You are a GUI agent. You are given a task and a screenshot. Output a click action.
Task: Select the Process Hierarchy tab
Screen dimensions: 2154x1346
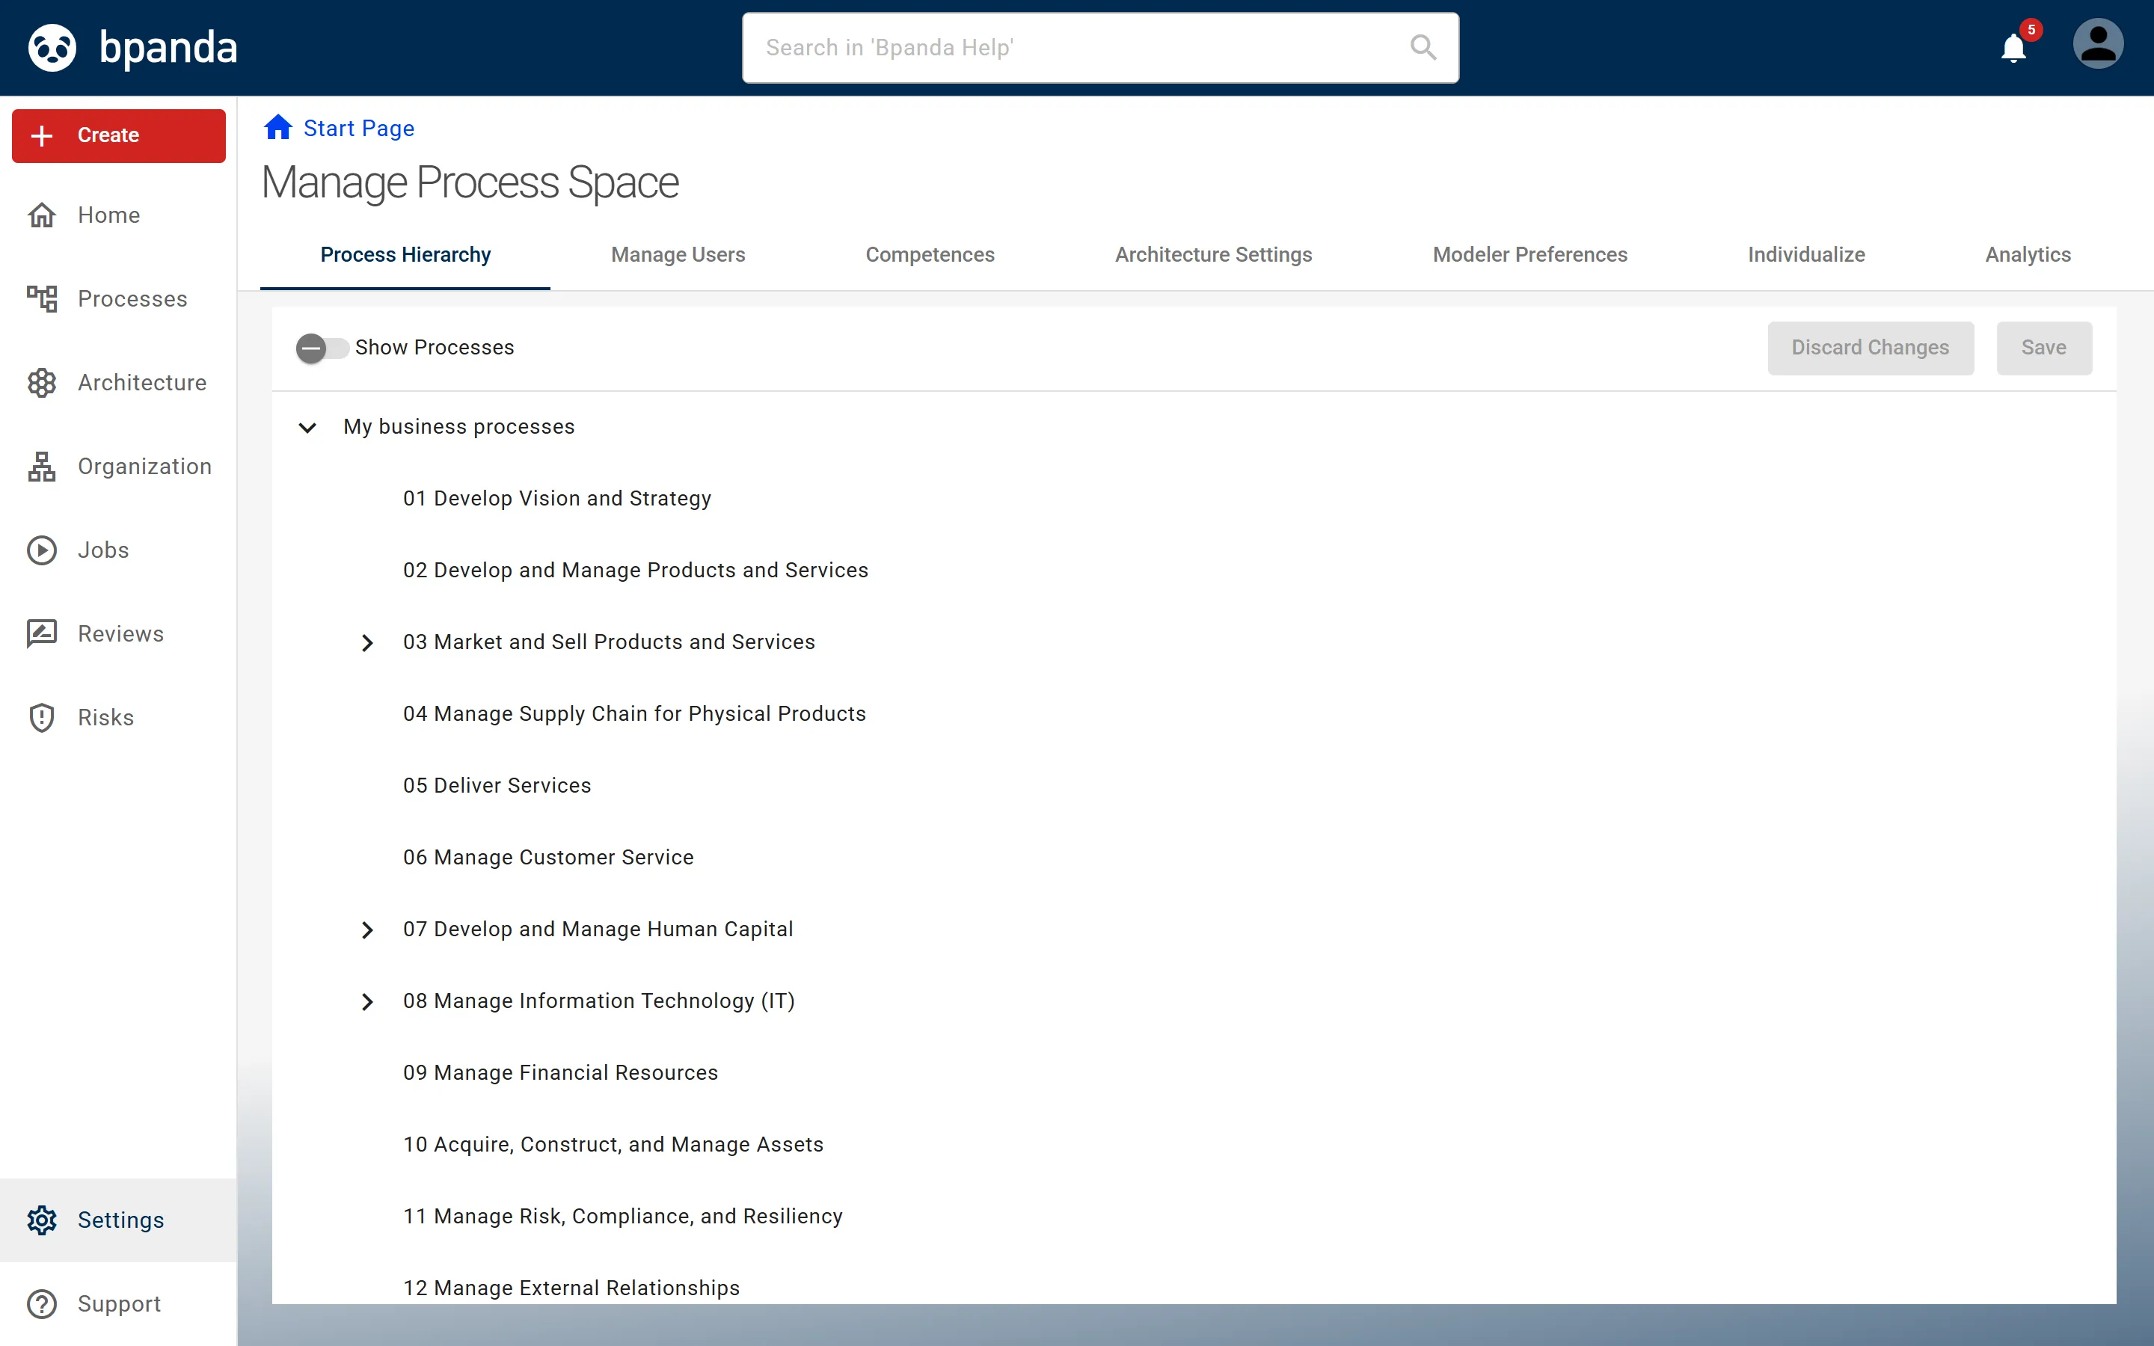click(405, 254)
